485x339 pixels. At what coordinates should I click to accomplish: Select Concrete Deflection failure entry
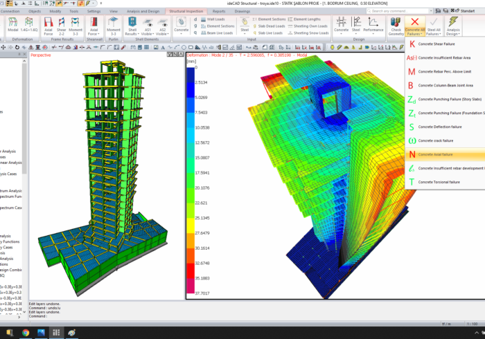click(x=445, y=127)
